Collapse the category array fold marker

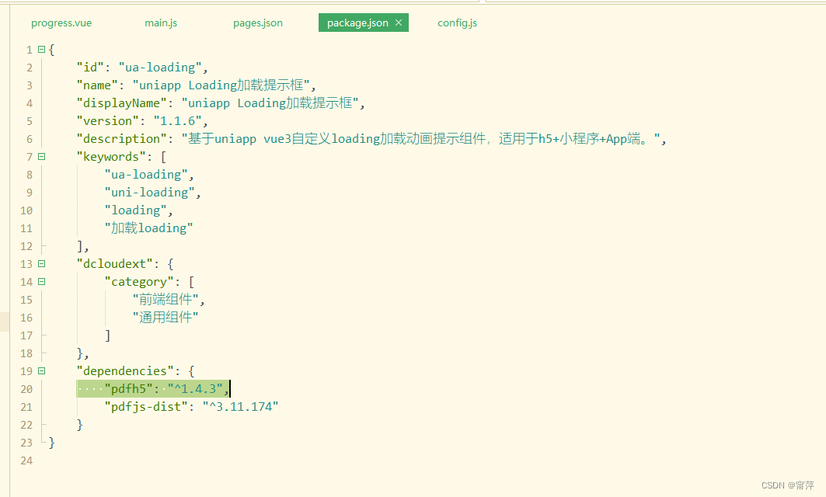[x=41, y=281]
